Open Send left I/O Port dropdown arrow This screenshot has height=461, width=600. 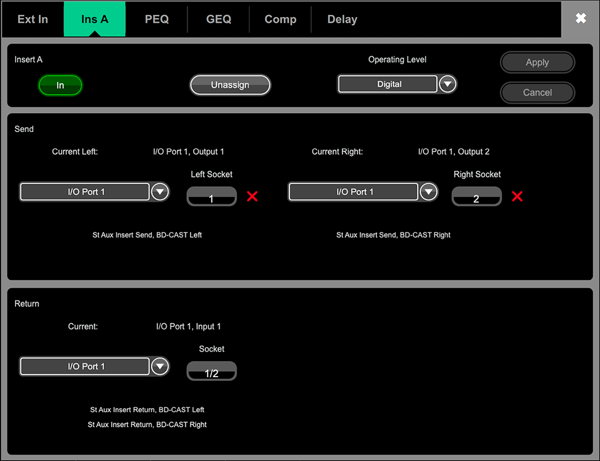pyautogui.click(x=160, y=192)
